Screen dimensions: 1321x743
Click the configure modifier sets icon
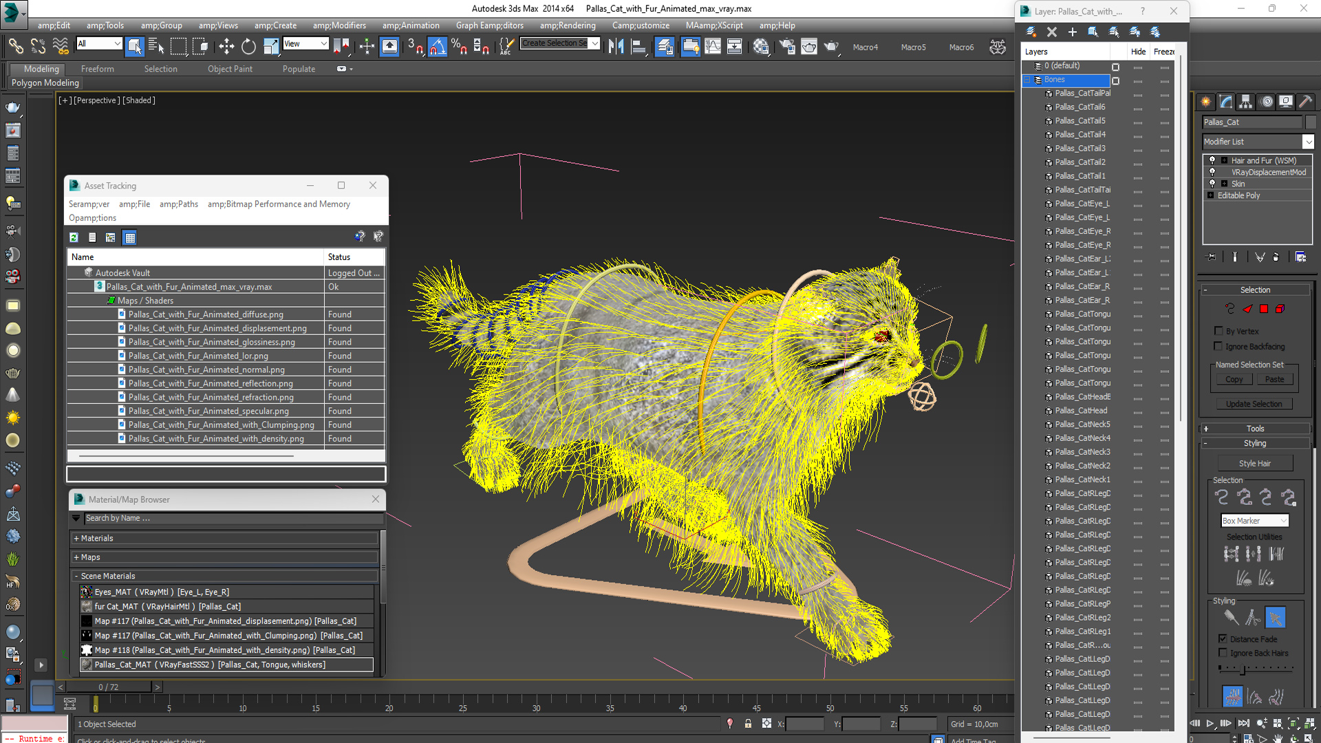1300,257
